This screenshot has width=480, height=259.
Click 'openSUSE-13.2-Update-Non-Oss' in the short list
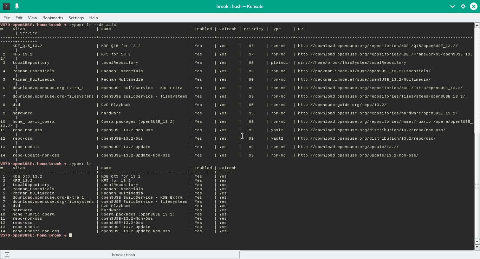coord(136,231)
